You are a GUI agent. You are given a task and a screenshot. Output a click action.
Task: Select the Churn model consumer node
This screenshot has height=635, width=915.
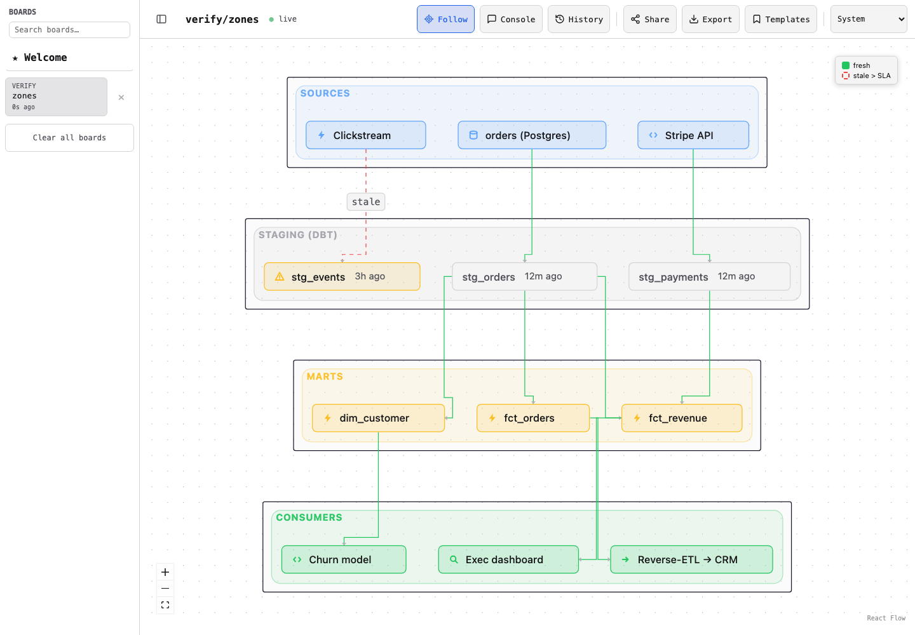click(344, 559)
